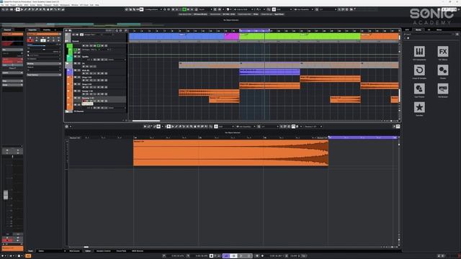Open the part selector dropdown in lower editor
This screenshot has width=461, height=259.
[313, 127]
